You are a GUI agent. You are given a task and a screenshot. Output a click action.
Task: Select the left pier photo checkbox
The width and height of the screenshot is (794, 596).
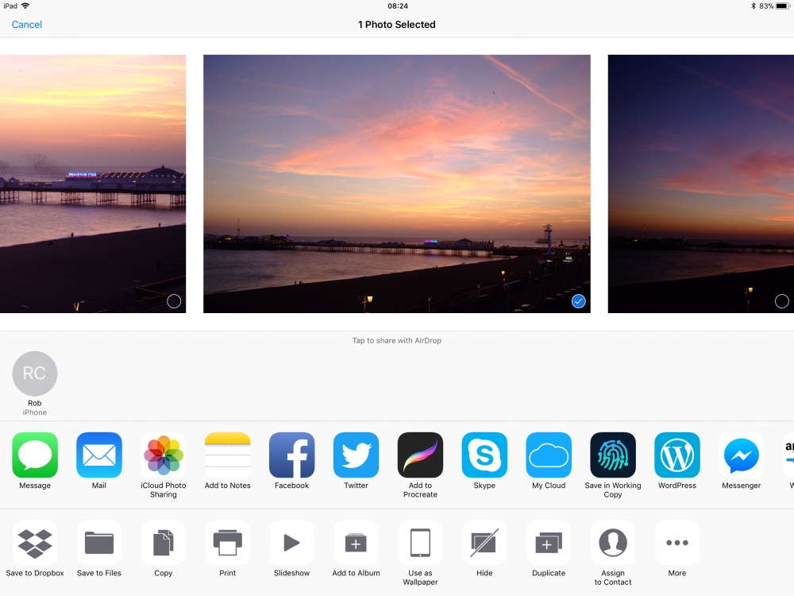tap(174, 301)
